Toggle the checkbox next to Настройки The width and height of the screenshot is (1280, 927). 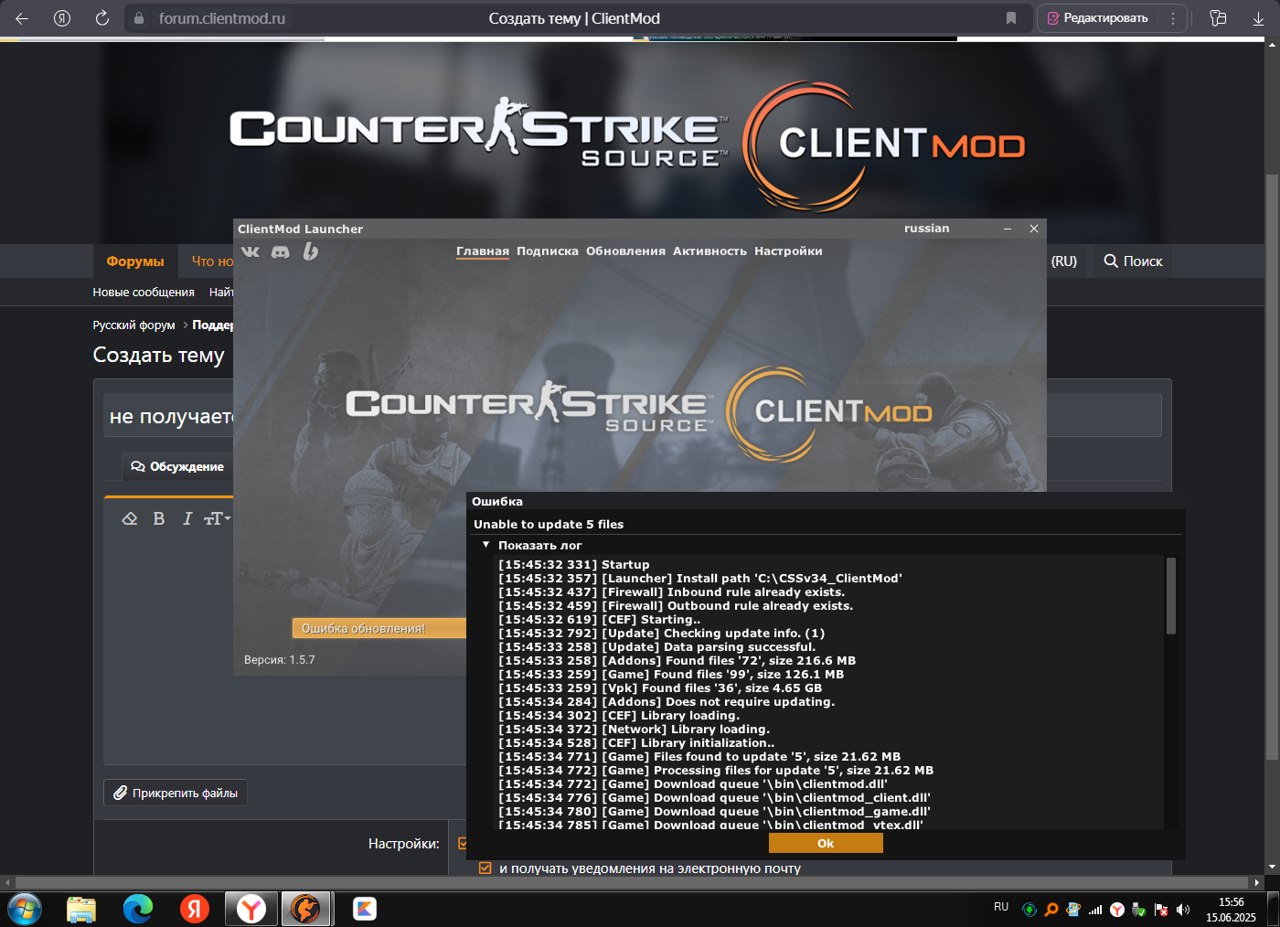click(463, 843)
